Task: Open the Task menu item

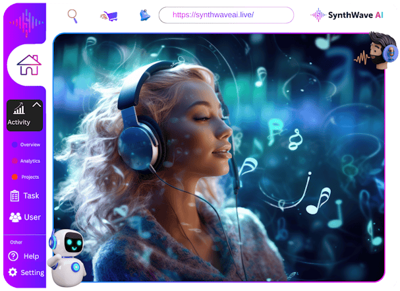Action: (x=31, y=196)
